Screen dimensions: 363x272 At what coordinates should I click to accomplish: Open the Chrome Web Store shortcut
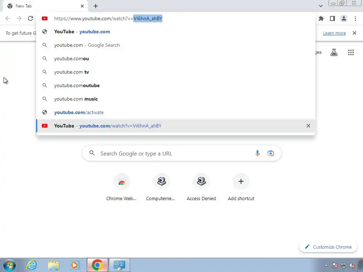point(122,187)
